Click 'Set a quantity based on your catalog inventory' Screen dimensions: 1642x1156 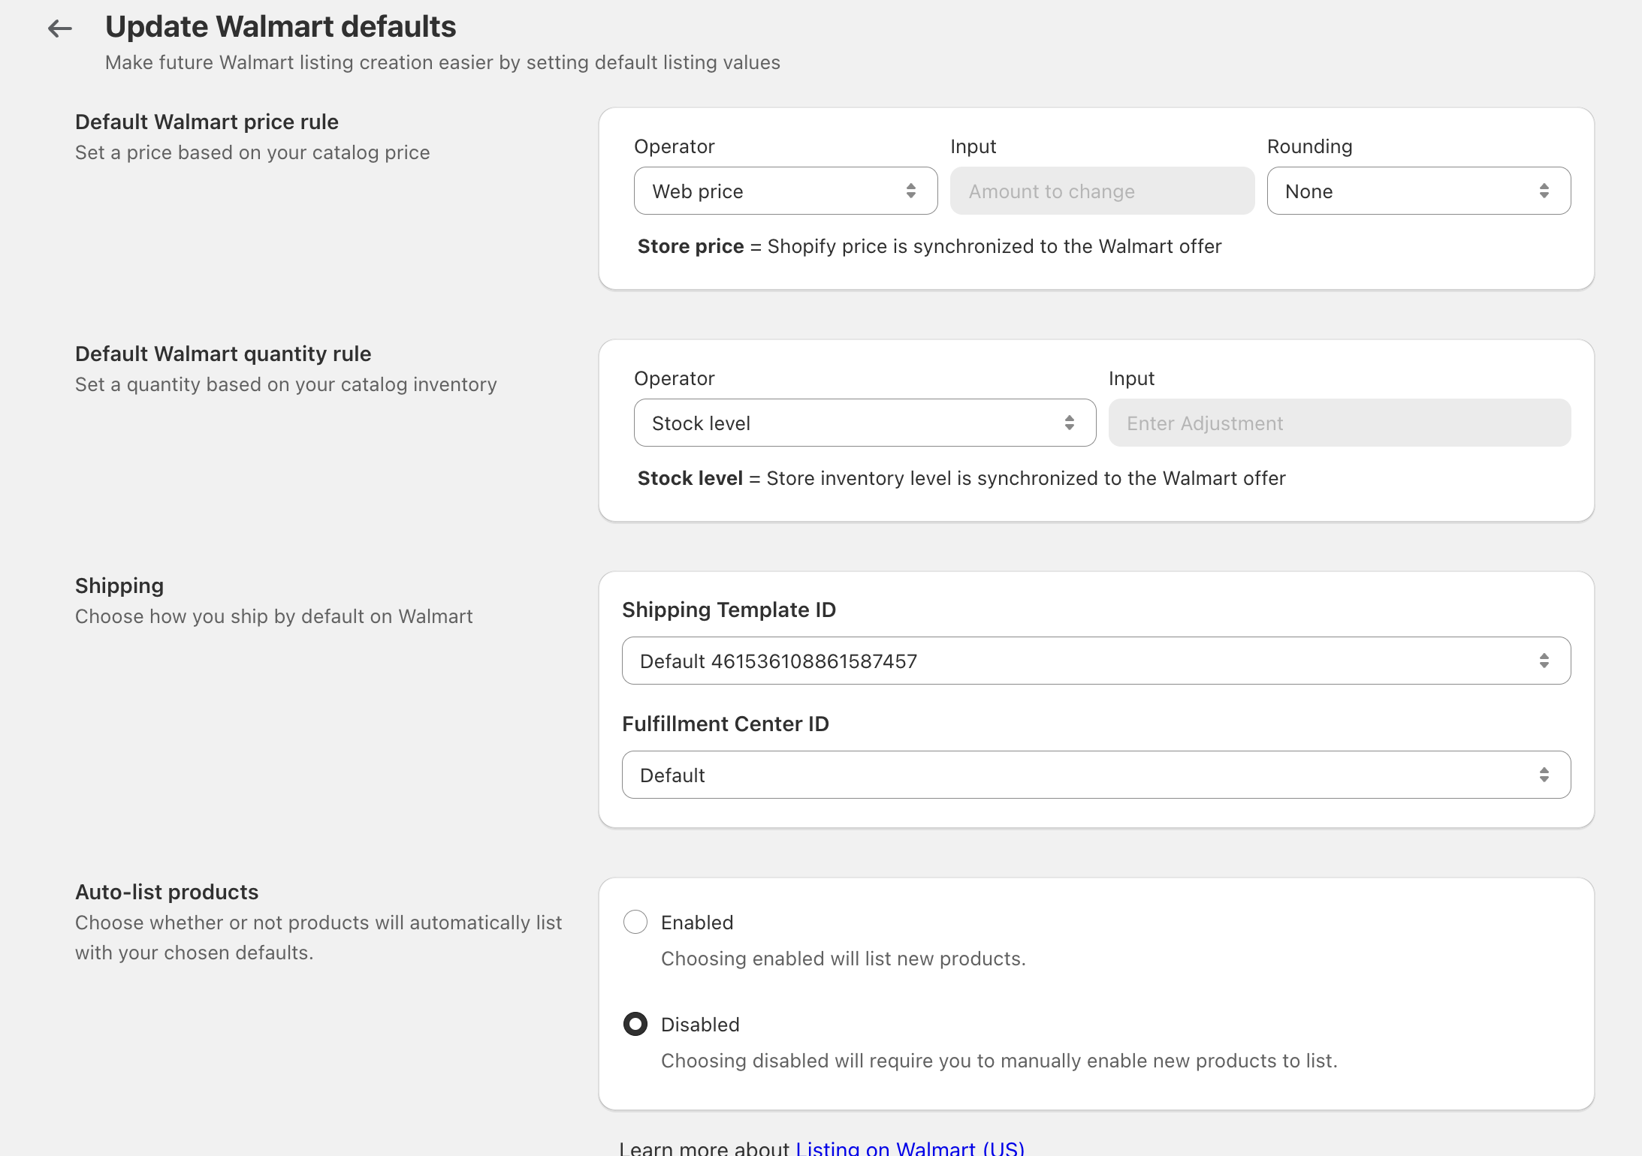(285, 384)
